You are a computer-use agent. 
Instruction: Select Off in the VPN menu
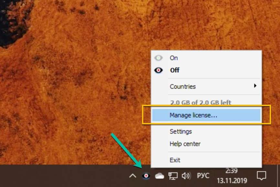coord(206,70)
